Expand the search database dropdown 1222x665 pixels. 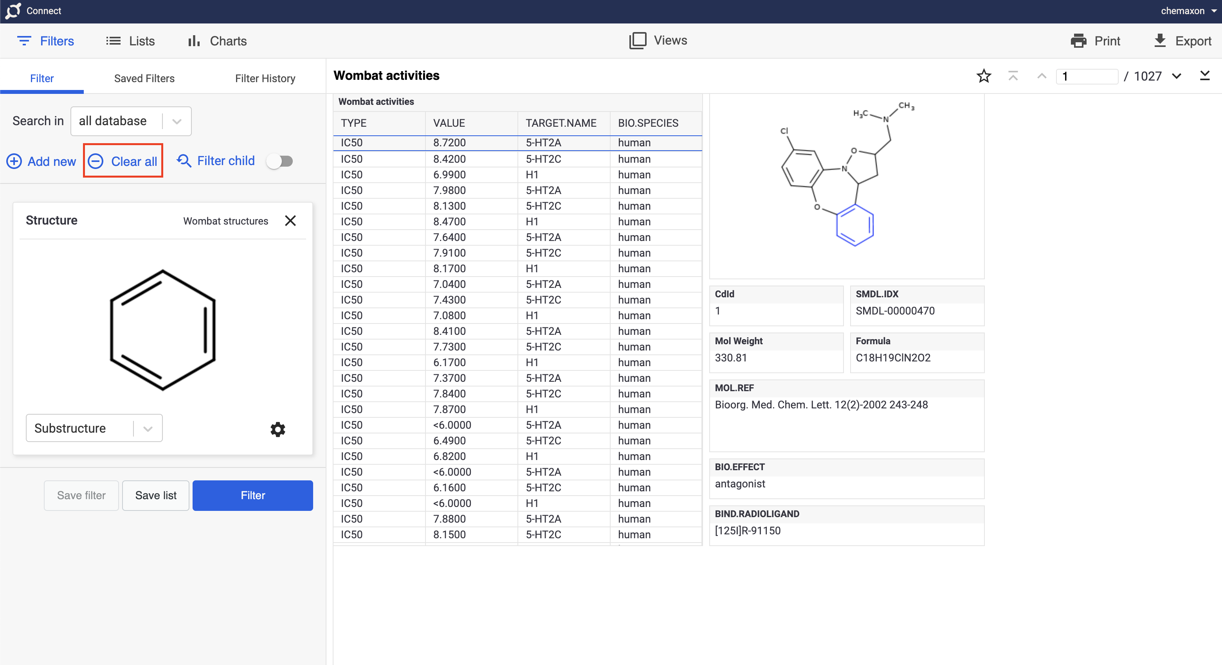coord(178,120)
